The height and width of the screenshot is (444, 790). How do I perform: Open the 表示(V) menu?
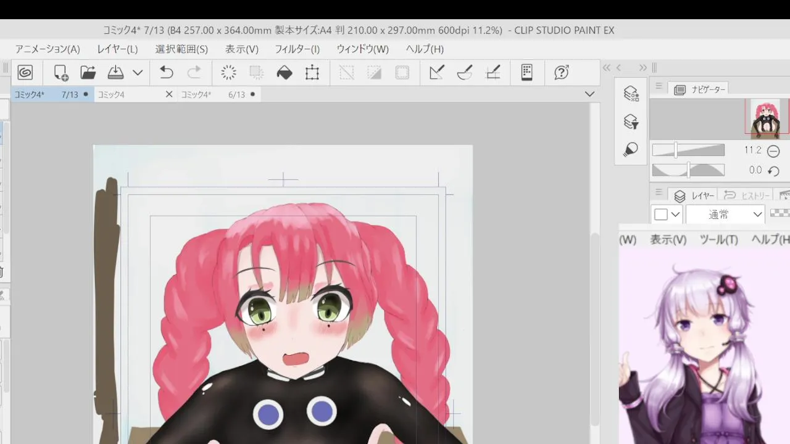(241, 49)
